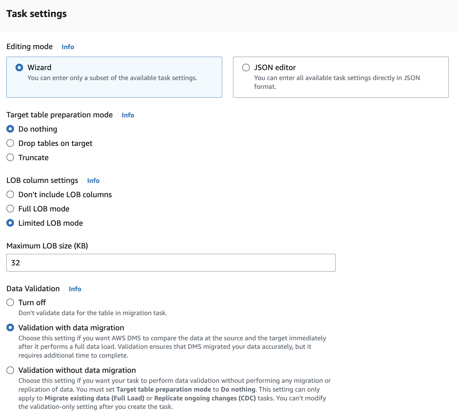
Task: Click the Data Validation section label
Action: (x=33, y=288)
